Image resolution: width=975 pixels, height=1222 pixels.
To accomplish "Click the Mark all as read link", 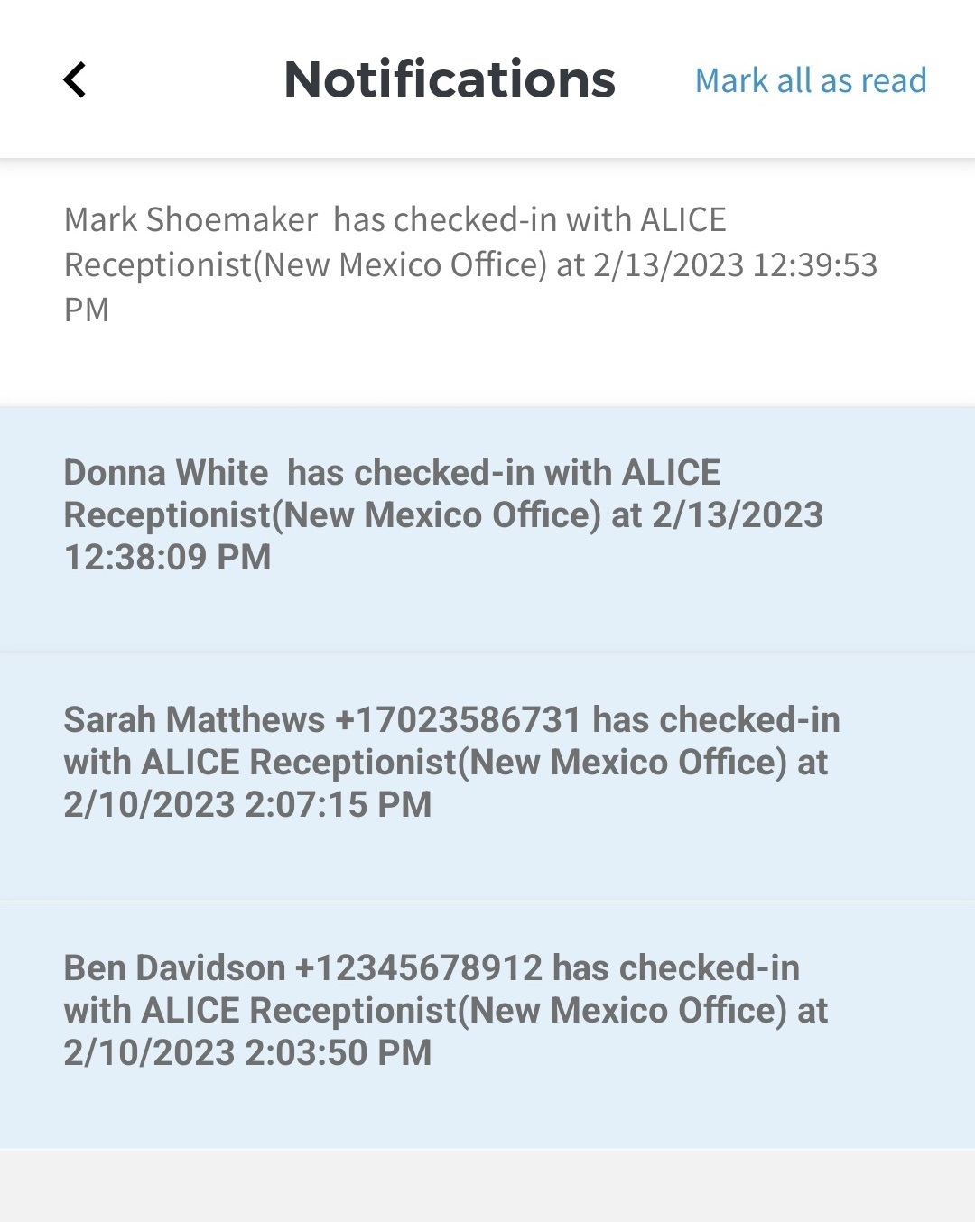I will tap(810, 80).
